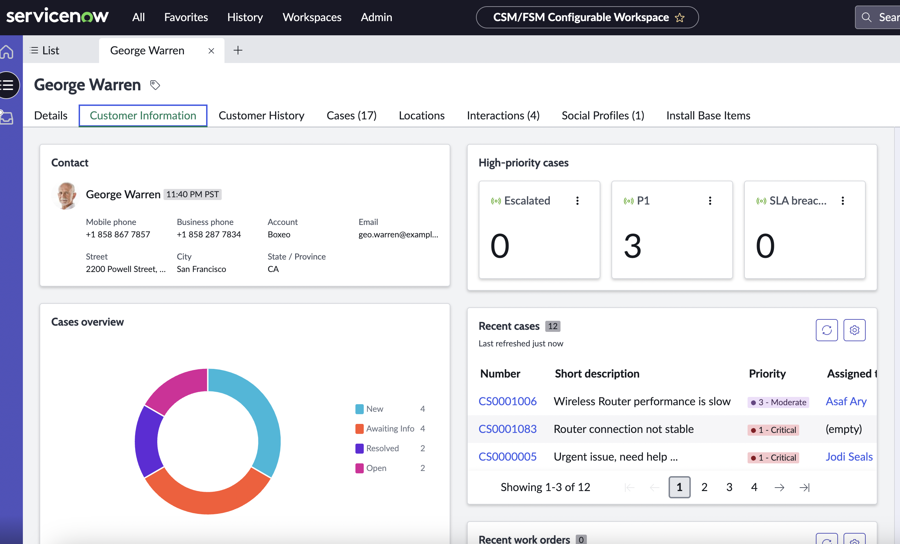900x544 pixels.
Task: Open the Locations tab
Action: (422, 115)
